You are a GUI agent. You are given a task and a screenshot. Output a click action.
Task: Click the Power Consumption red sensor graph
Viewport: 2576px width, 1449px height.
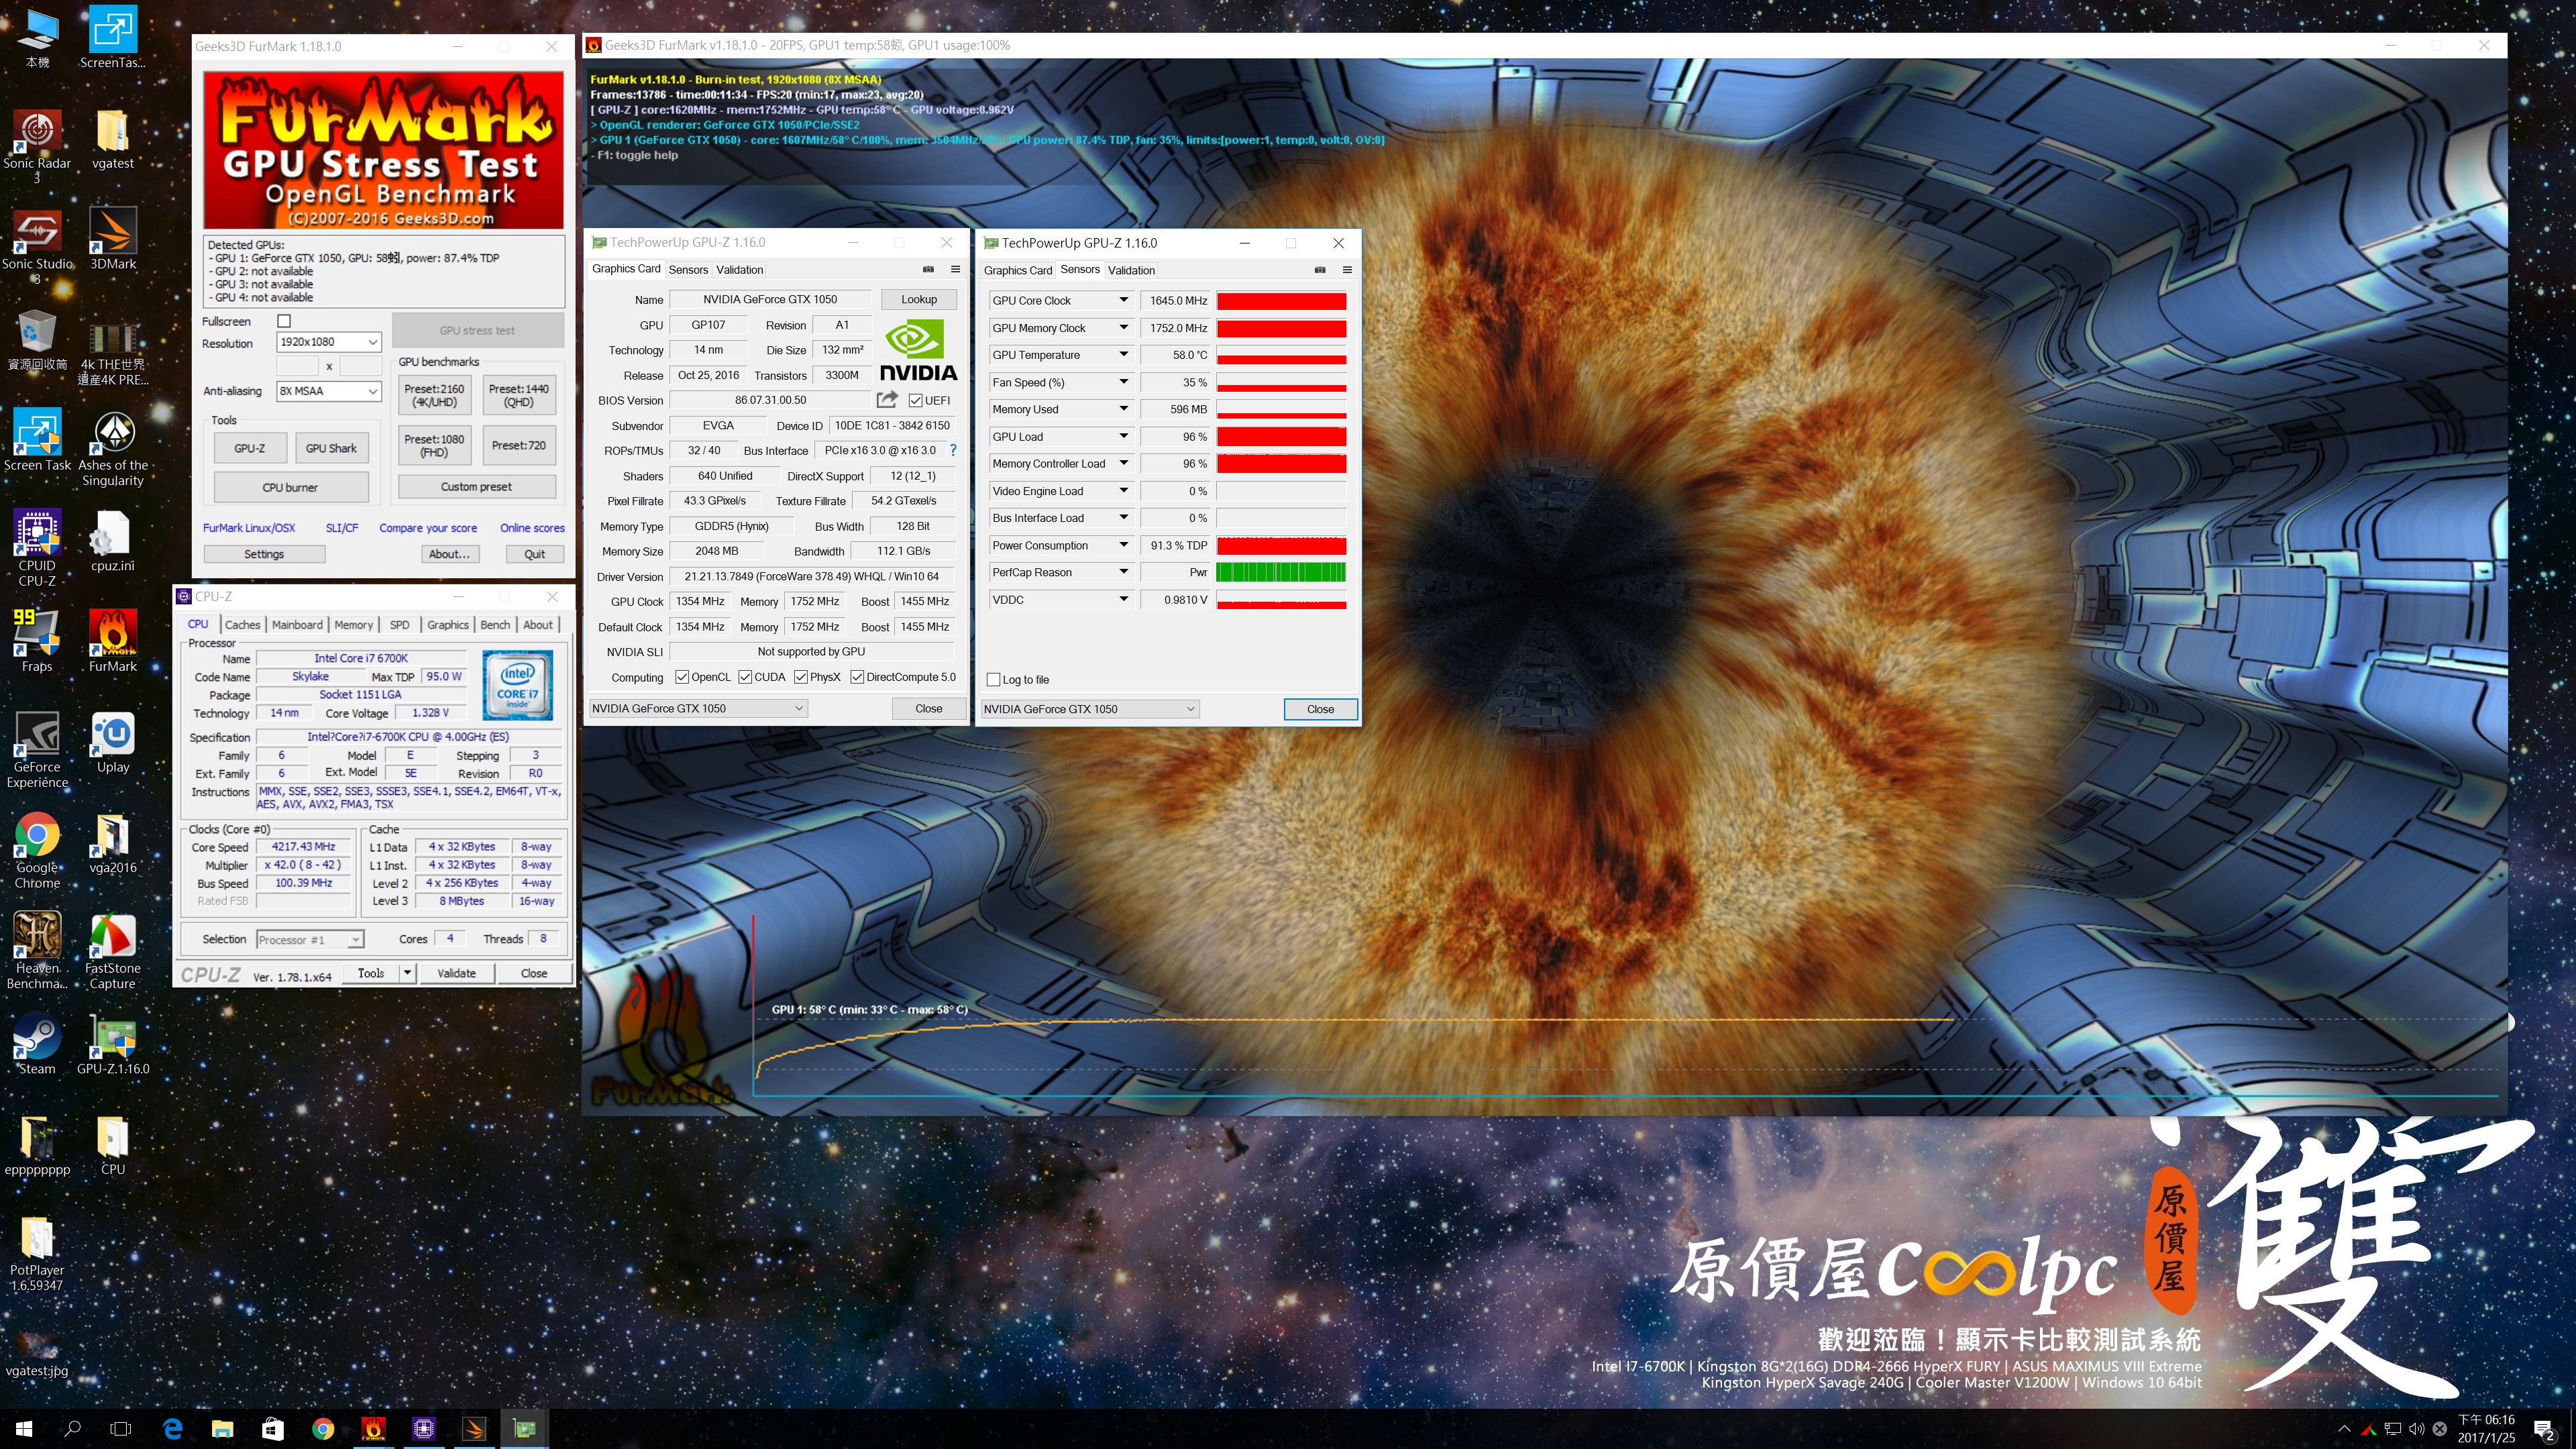click(x=1281, y=545)
